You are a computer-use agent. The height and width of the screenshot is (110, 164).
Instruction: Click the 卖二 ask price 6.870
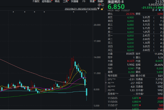[130, 28]
